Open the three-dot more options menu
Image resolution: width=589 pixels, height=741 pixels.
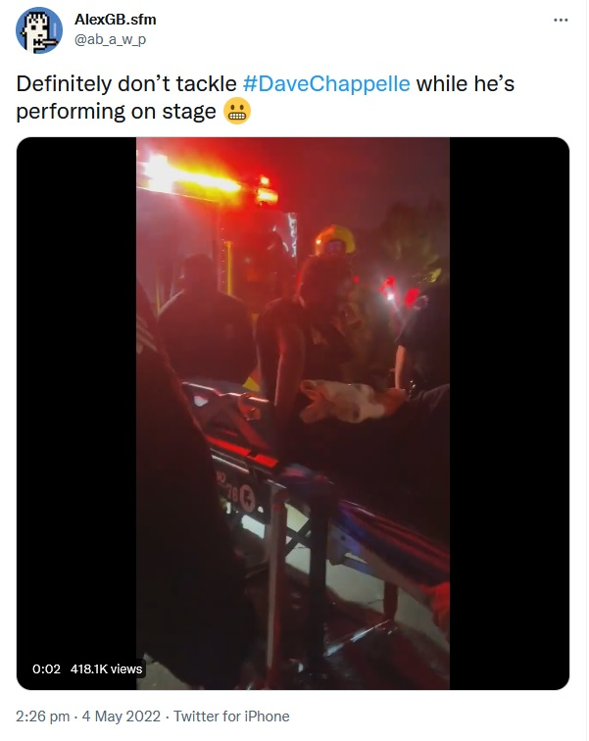(561, 20)
